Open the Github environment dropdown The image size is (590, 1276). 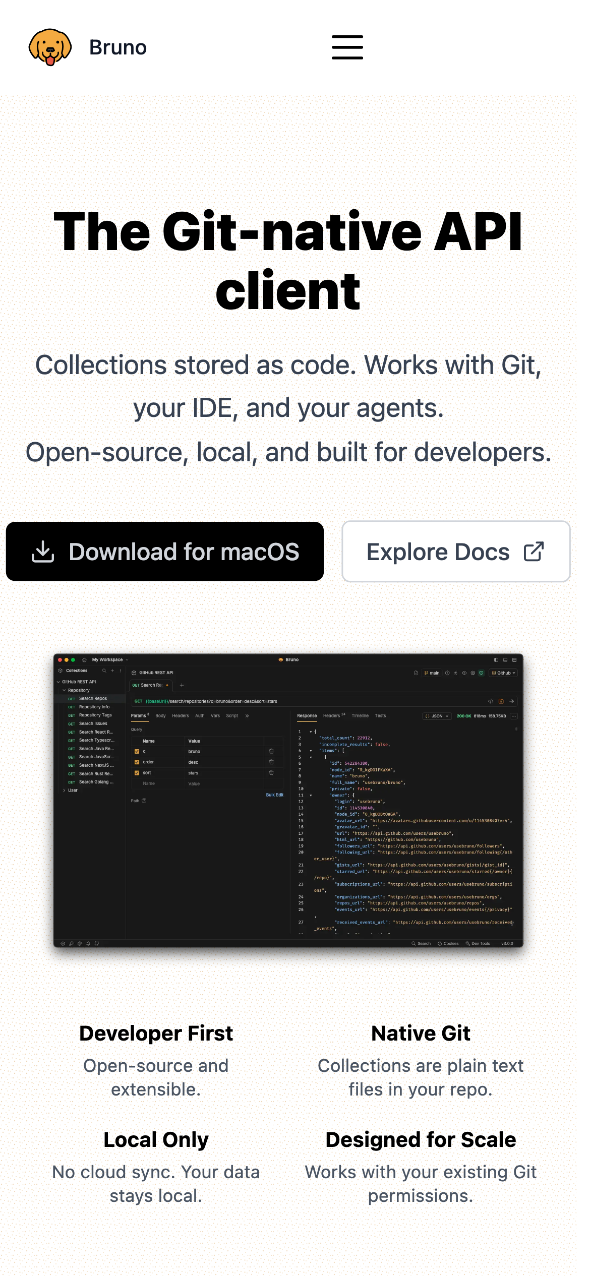click(504, 673)
